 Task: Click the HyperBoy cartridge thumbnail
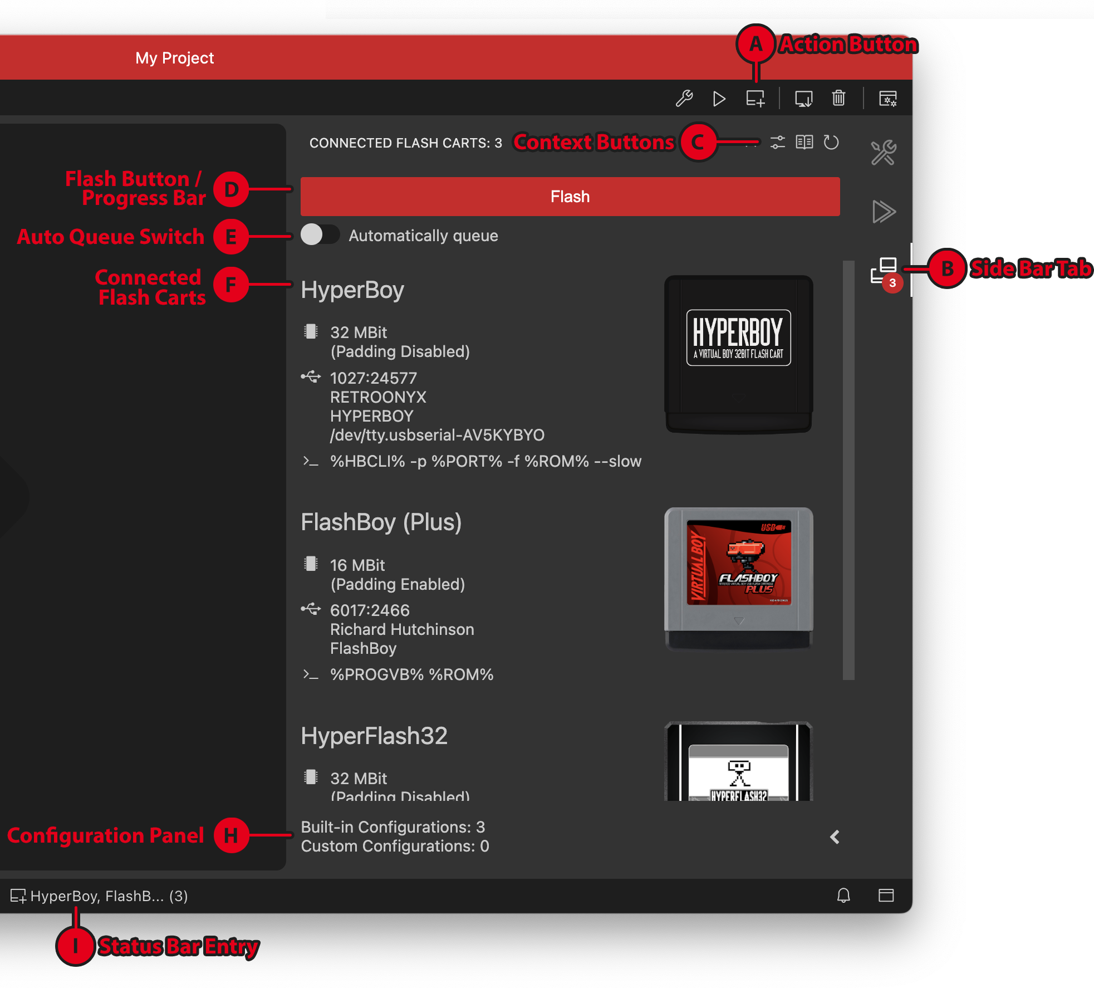click(x=739, y=354)
